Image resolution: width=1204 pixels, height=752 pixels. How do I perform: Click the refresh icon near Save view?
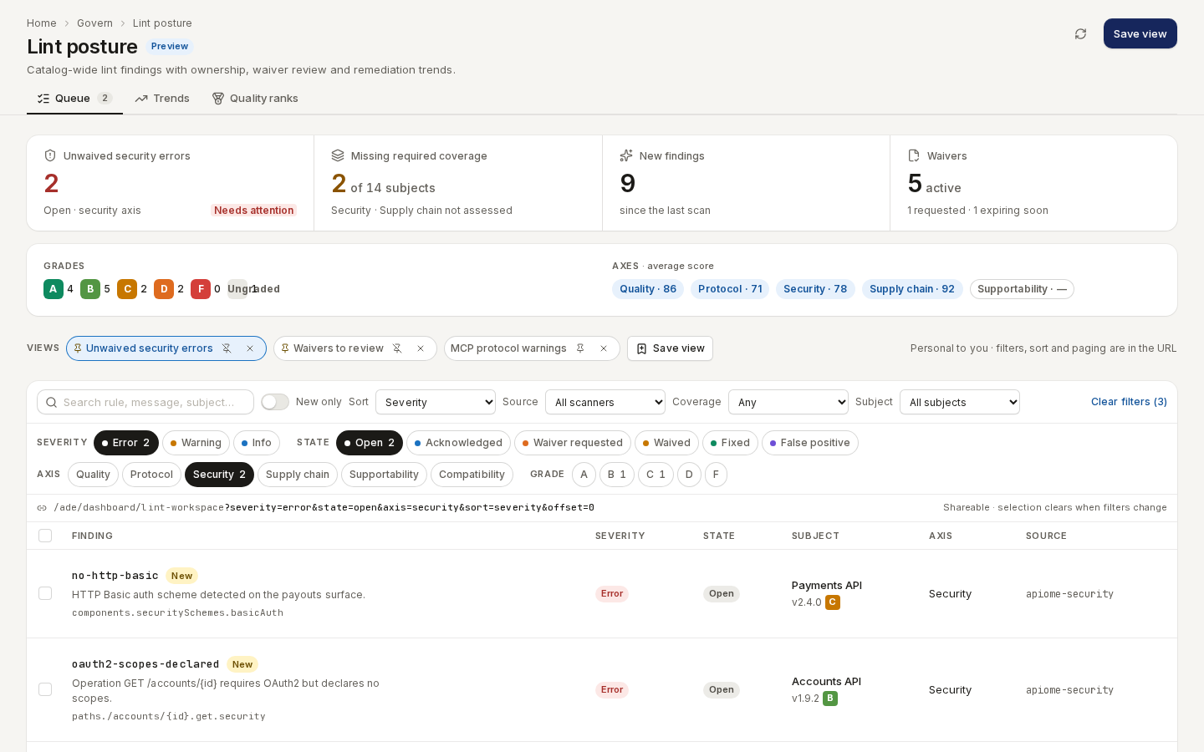pyautogui.click(x=1080, y=34)
